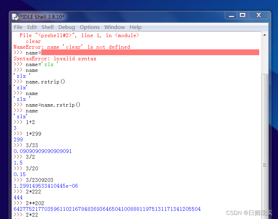Open the Edit menu

(x=32, y=27)
